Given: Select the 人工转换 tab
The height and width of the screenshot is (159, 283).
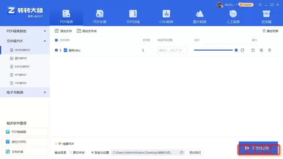Looking at the screenshot, I should point(233,17).
